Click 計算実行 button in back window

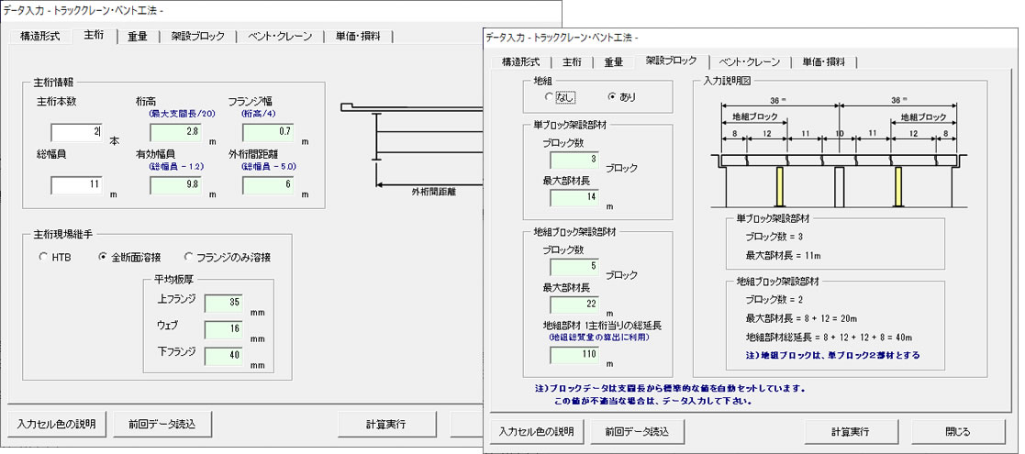(387, 424)
